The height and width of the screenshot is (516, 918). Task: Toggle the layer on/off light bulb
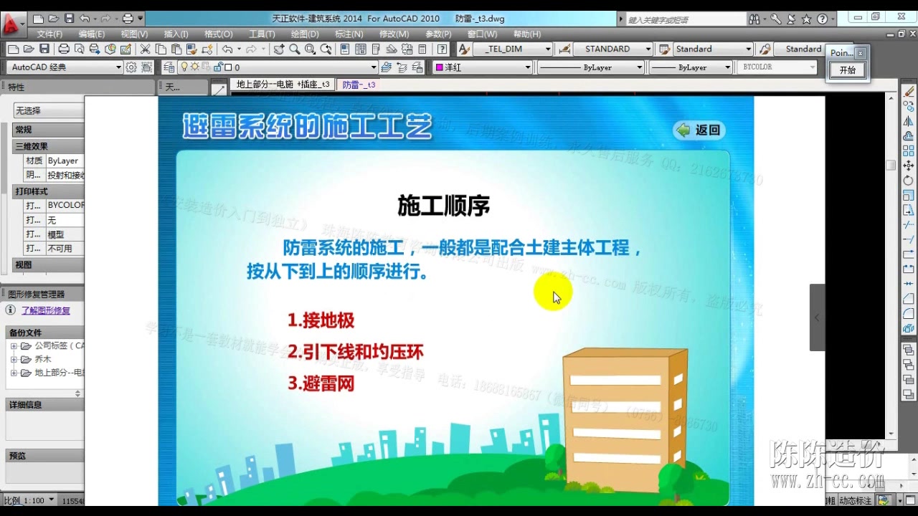click(184, 67)
